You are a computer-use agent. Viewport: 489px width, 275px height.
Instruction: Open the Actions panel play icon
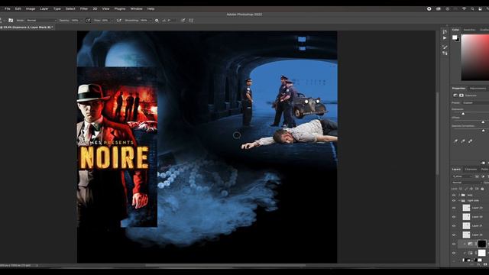tap(445, 38)
